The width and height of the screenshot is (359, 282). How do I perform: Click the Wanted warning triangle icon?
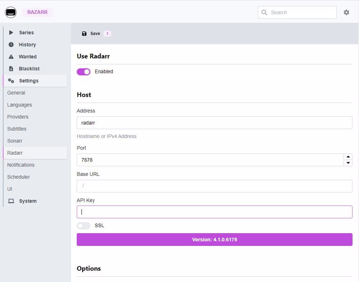point(11,57)
